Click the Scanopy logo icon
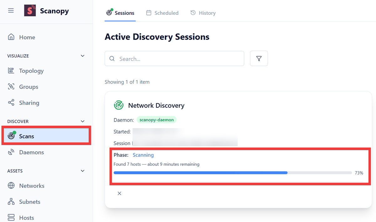The width and height of the screenshot is (376, 222). [30, 11]
